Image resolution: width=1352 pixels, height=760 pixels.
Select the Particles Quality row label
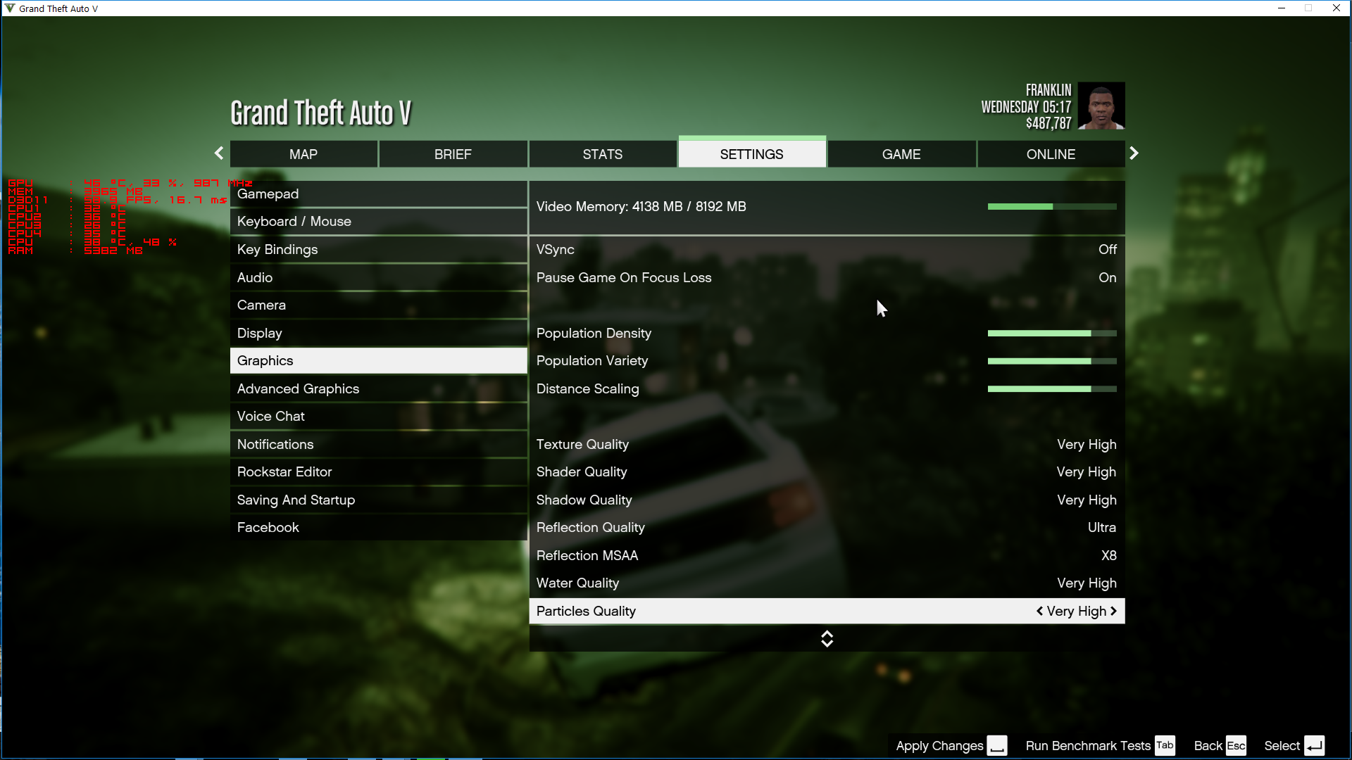pyautogui.click(x=586, y=612)
